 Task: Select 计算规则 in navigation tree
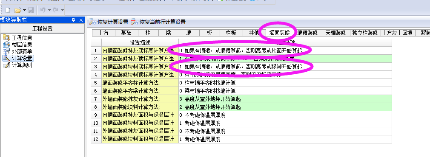click(22, 65)
